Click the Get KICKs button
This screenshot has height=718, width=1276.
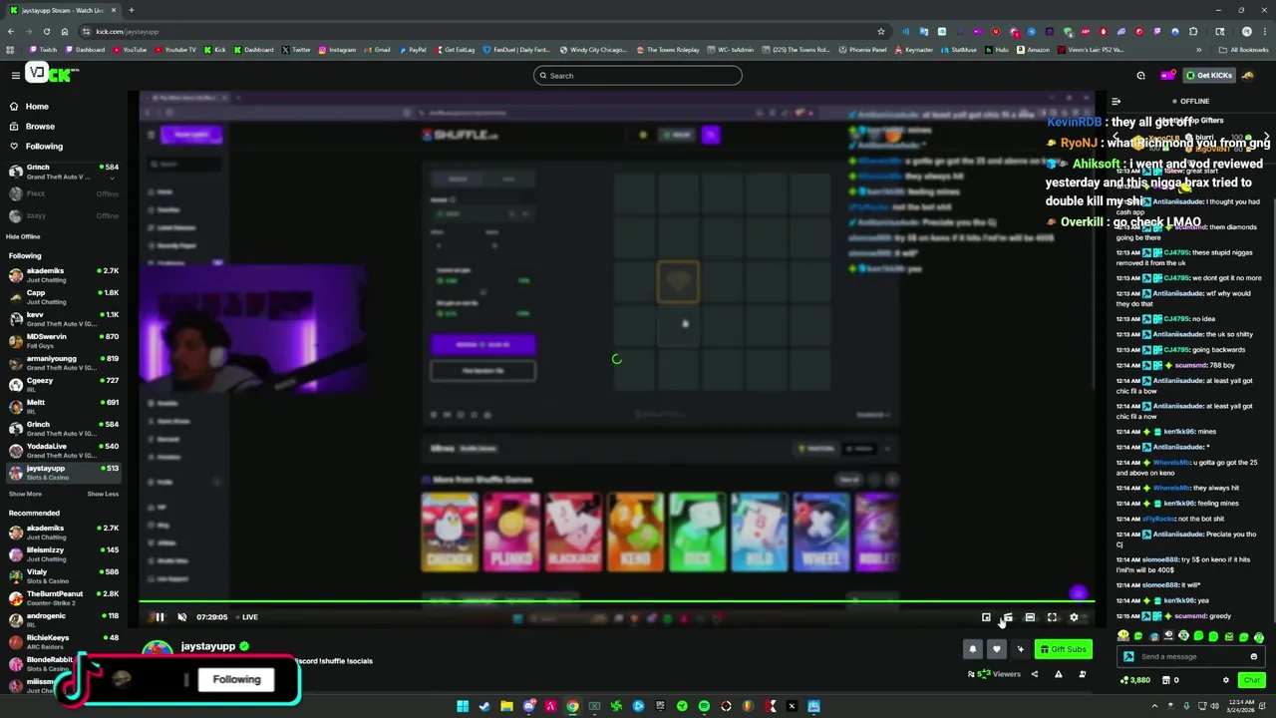(1209, 76)
